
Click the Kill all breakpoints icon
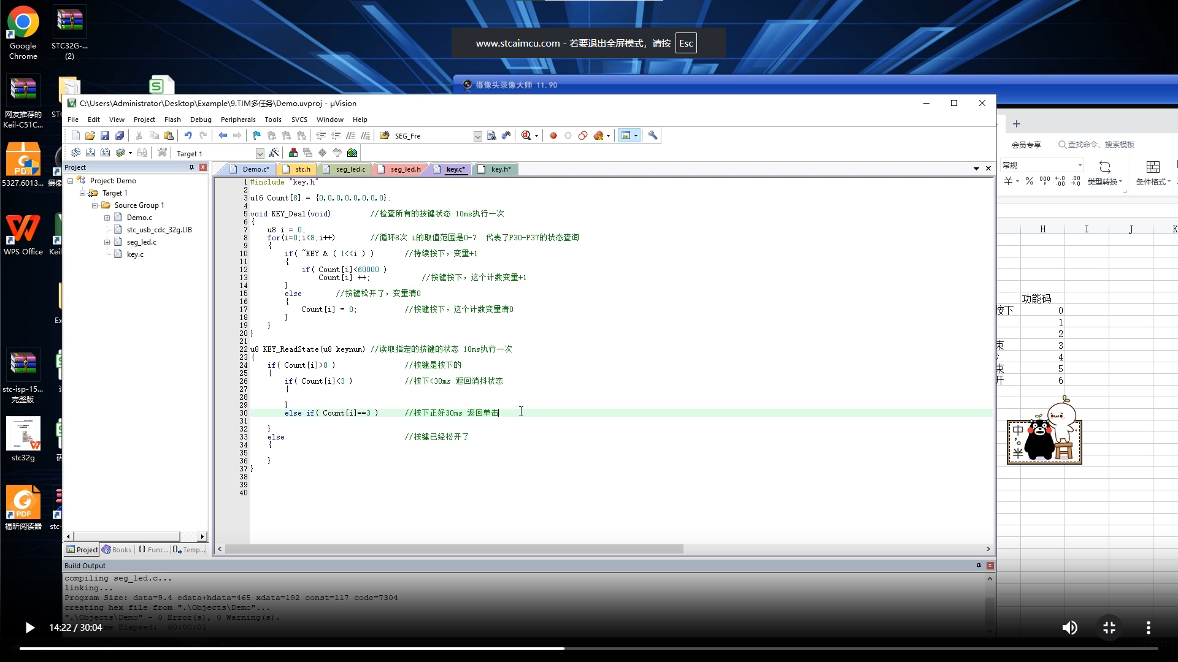click(x=599, y=135)
